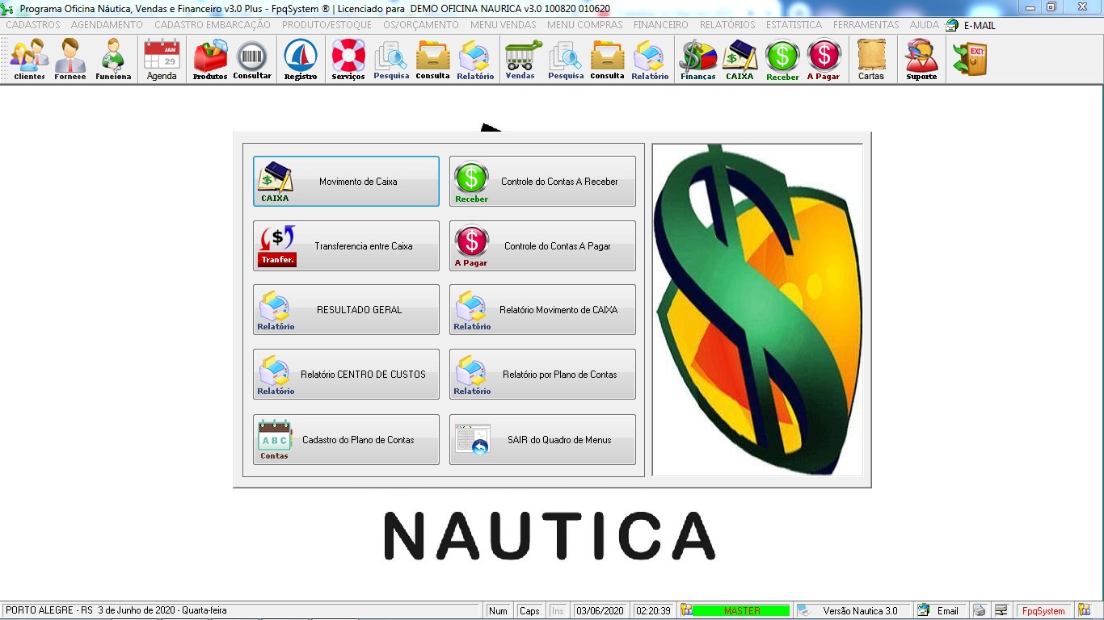The width and height of the screenshot is (1104, 620).
Task: Open the Fornece suppliers toolbar icon
Action: 70,60
